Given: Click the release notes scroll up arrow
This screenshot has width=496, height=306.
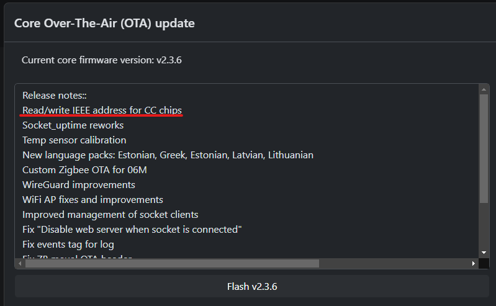Looking at the screenshot, I should 484,89.
